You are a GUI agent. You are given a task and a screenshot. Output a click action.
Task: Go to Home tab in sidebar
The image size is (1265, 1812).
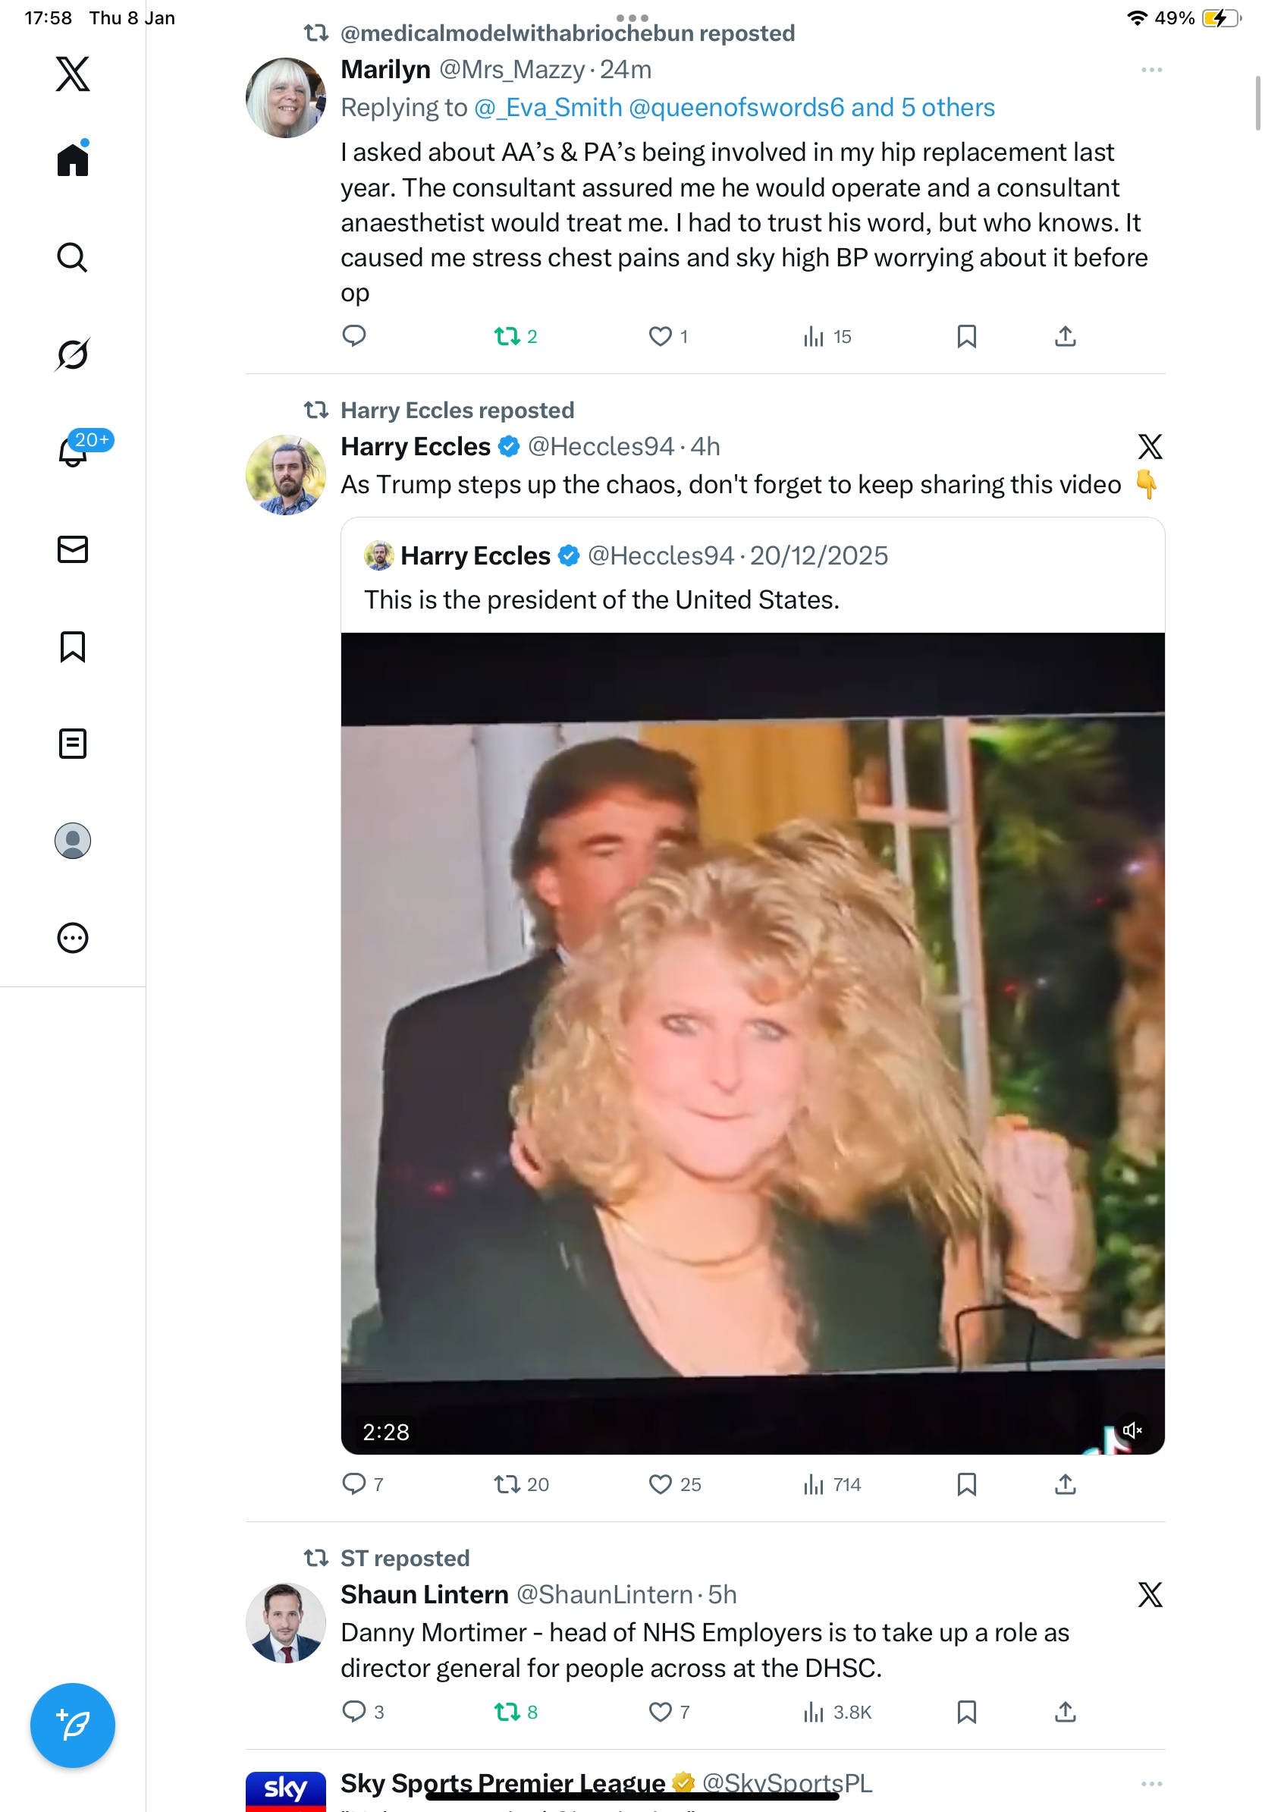[73, 160]
